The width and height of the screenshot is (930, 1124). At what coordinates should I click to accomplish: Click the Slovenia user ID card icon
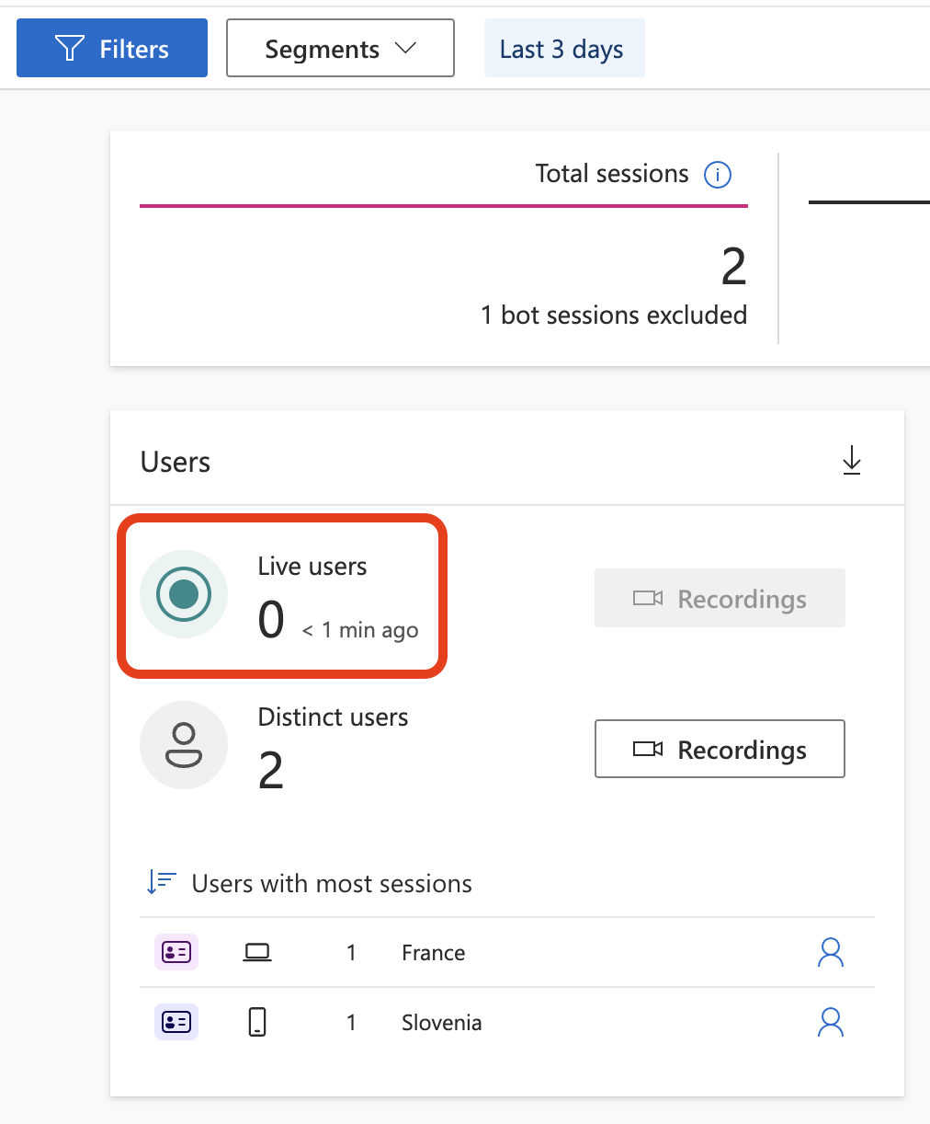click(x=176, y=1022)
